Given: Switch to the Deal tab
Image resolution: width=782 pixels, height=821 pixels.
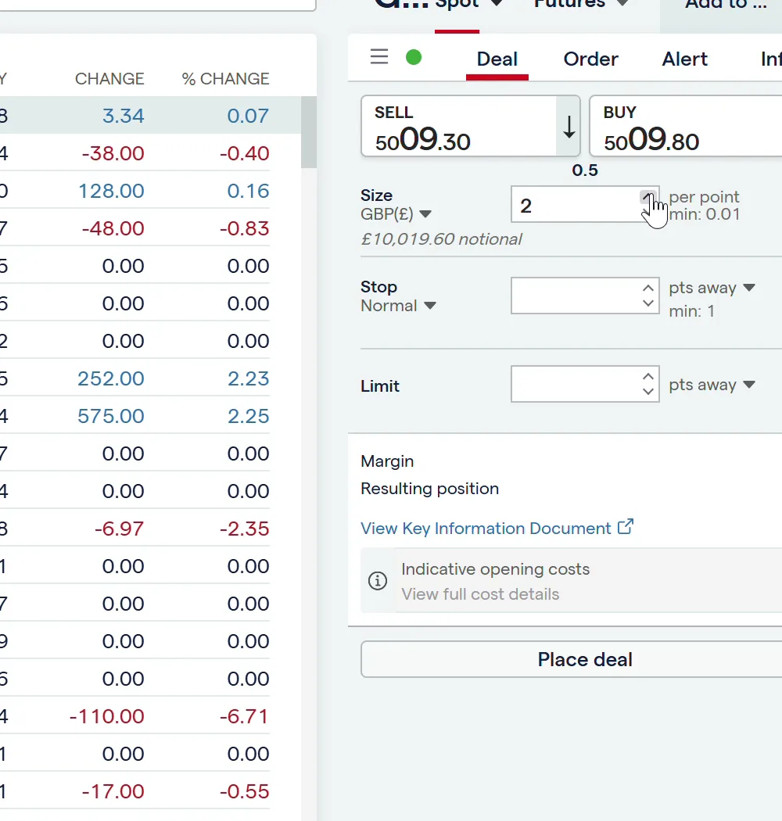Looking at the screenshot, I should coord(497,59).
